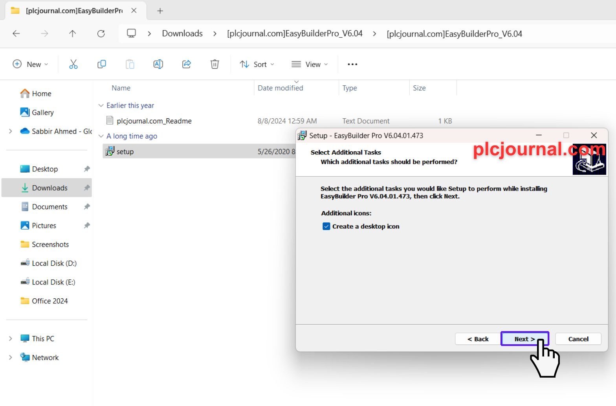
Task: Open the View dropdown menu
Action: point(310,64)
